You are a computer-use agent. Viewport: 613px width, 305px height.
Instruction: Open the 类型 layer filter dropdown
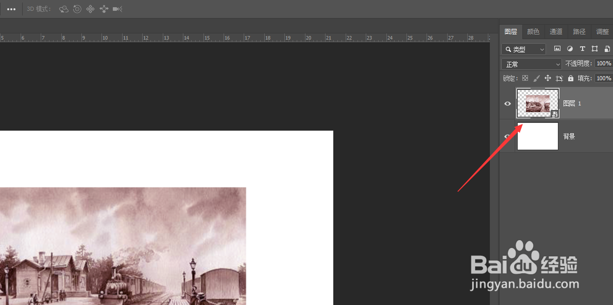(x=523, y=49)
